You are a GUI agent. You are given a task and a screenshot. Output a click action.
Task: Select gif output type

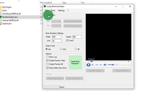click(x=76, y=49)
